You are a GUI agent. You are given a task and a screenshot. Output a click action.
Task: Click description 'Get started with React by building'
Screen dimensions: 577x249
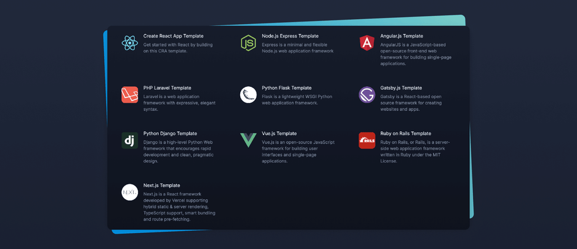click(178, 45)
